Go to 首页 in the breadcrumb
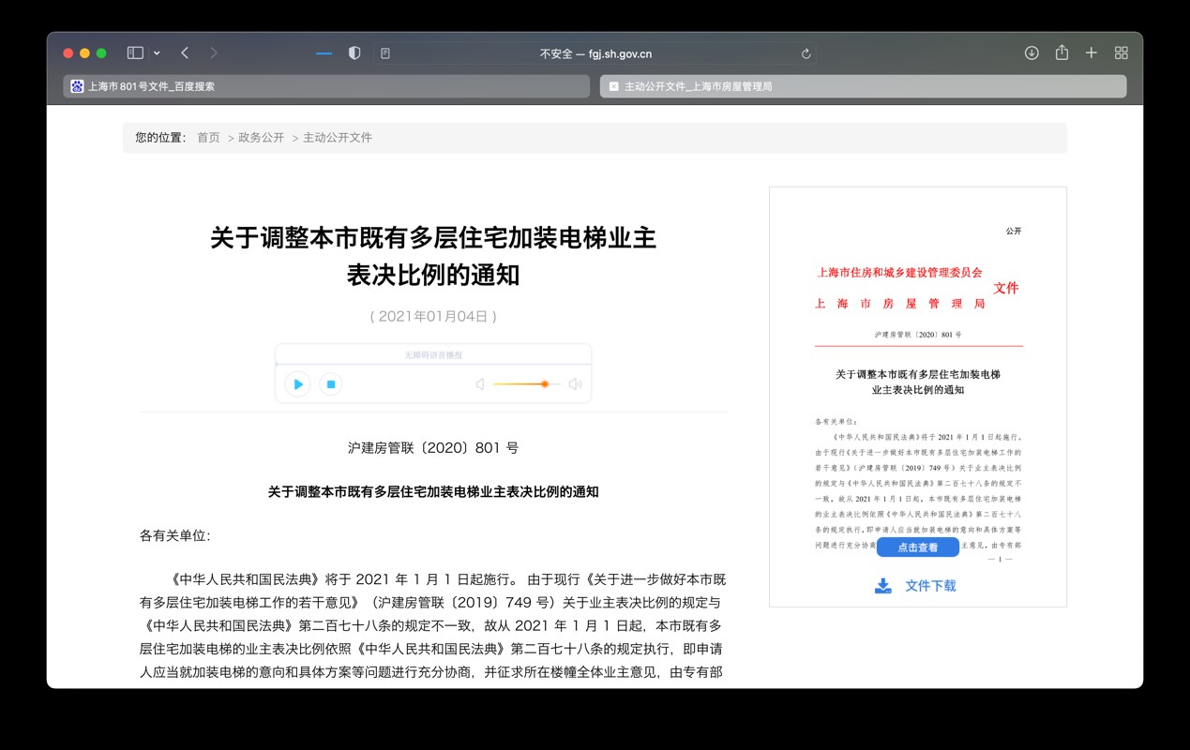Image resolution: width=1190 pixels, height=750 pixels. click(x=208, y=138)
